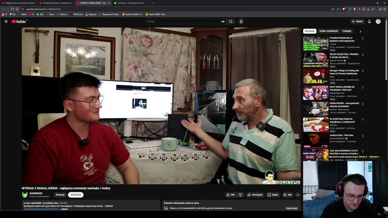Image resolution: width=388 pixels, height=218 pixels.
Task: Open browser downloads icon
Action: [368, 9]
